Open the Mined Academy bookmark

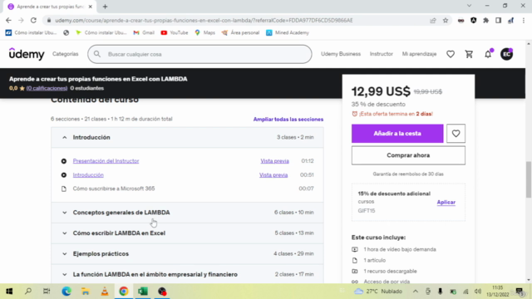coord(288,32)
